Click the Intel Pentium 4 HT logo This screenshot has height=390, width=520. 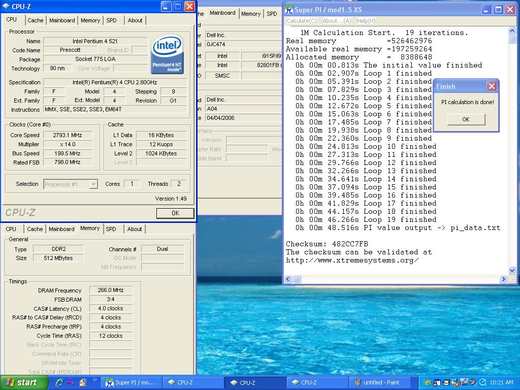[x=168, y=54]
